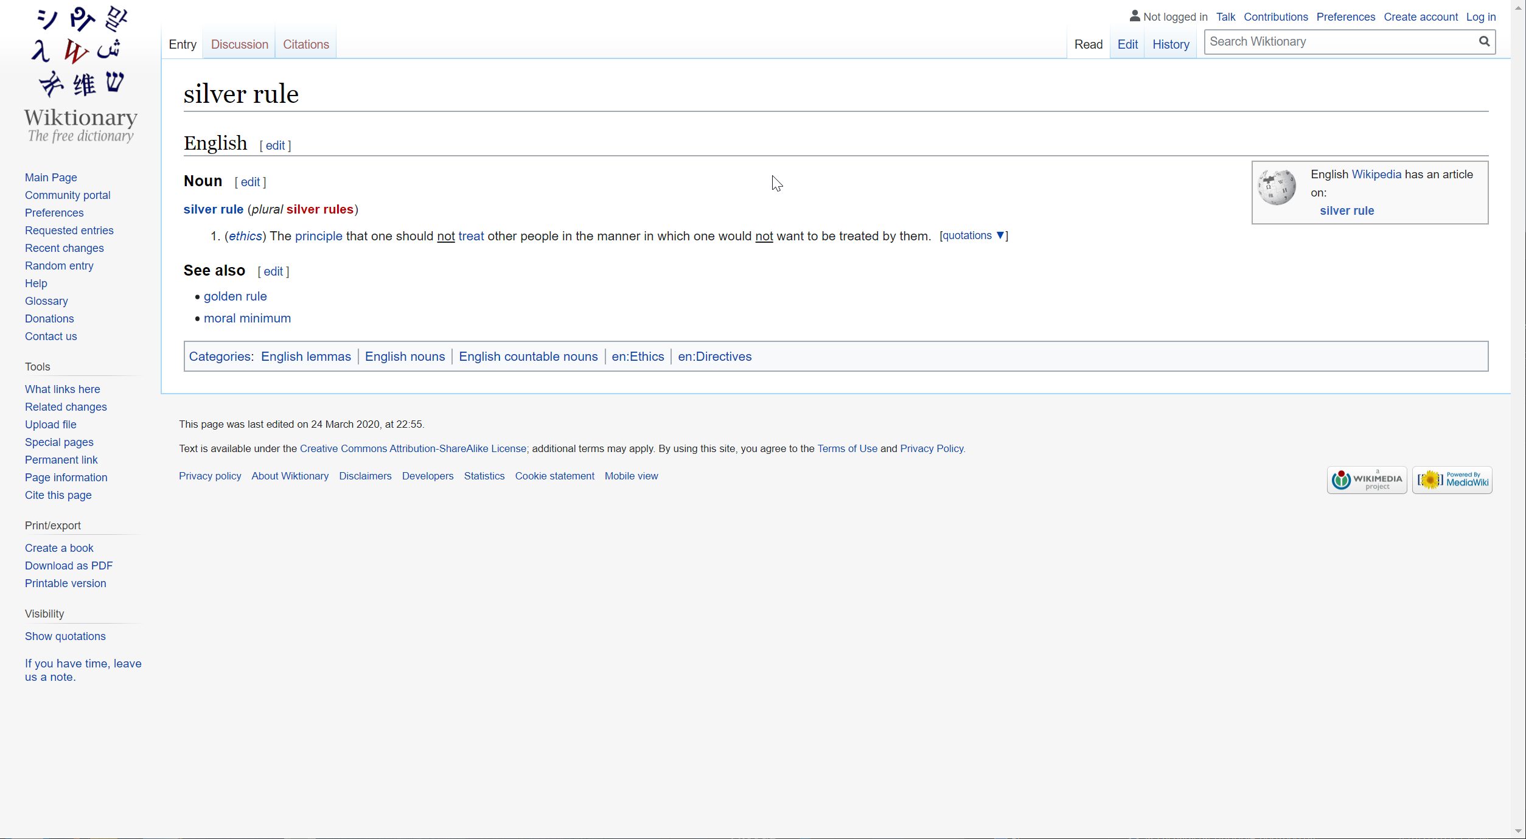Expand the quotations dropdown arrow
1526x839 pixels.
(x=1000, y=235)
